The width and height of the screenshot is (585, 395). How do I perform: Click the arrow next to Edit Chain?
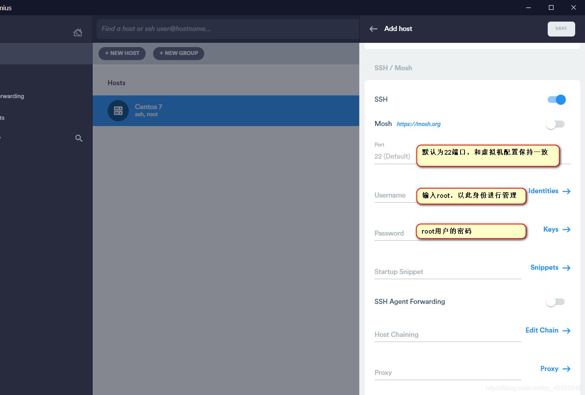point(567,331)
